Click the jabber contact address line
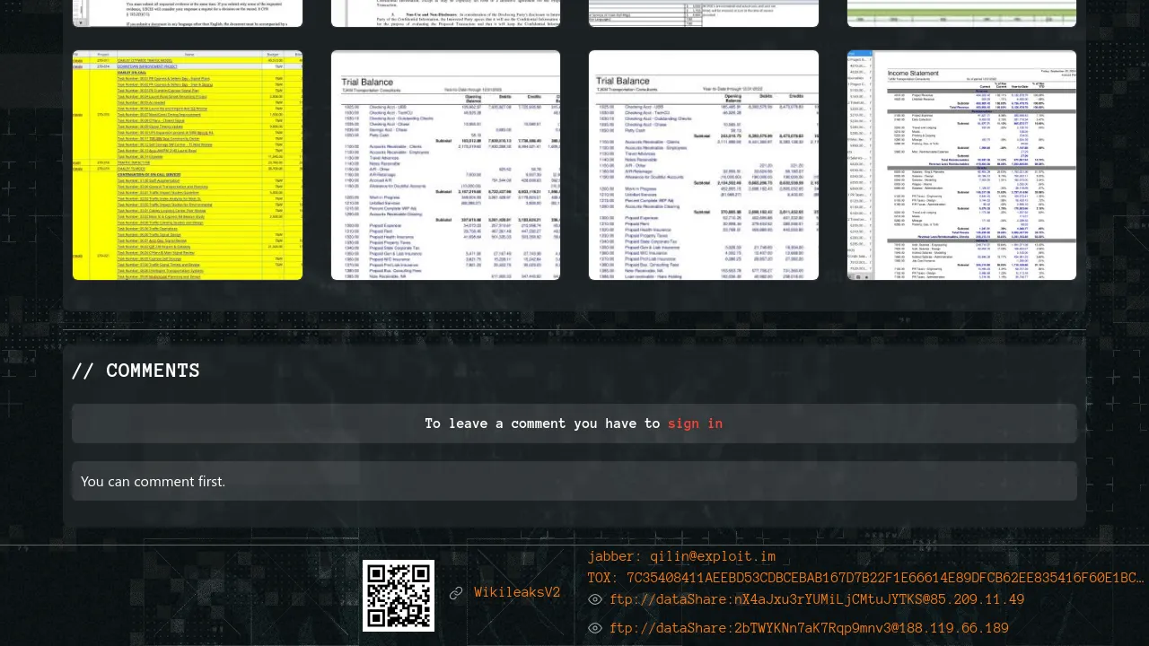 click(681, 556)
